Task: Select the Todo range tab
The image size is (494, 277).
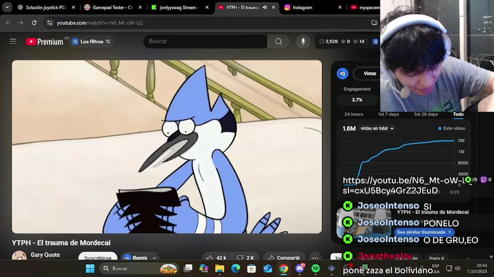Action: pos(458,114)
